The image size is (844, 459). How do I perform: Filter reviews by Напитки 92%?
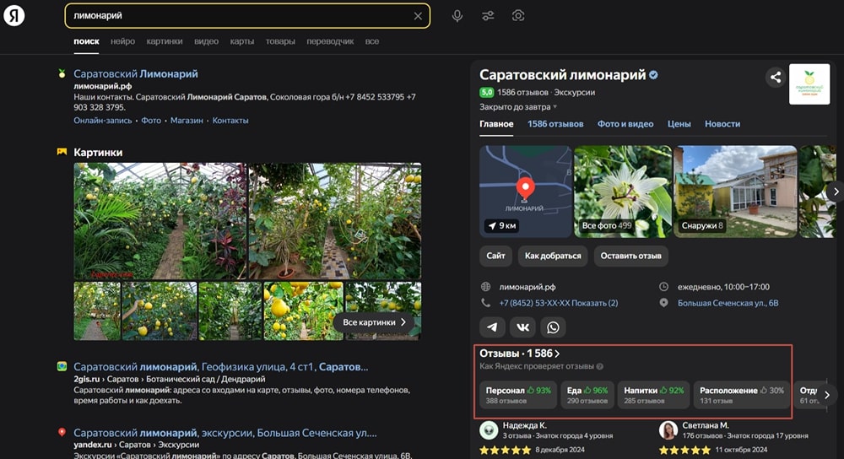tap(653, 395)
